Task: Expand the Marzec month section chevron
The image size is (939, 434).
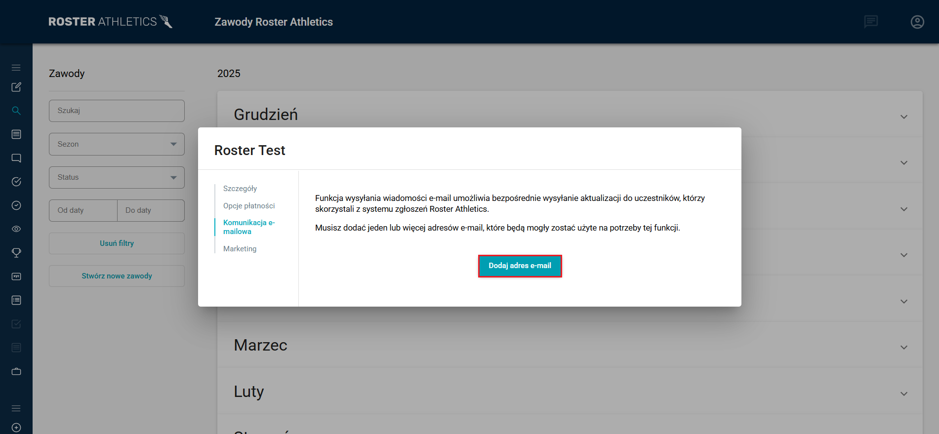Action: click(904, 348)
